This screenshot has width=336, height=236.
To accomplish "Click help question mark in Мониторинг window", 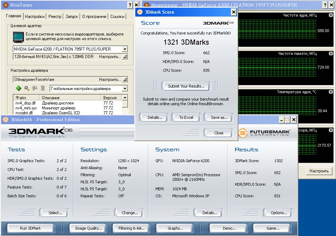I will pos(325,5).
